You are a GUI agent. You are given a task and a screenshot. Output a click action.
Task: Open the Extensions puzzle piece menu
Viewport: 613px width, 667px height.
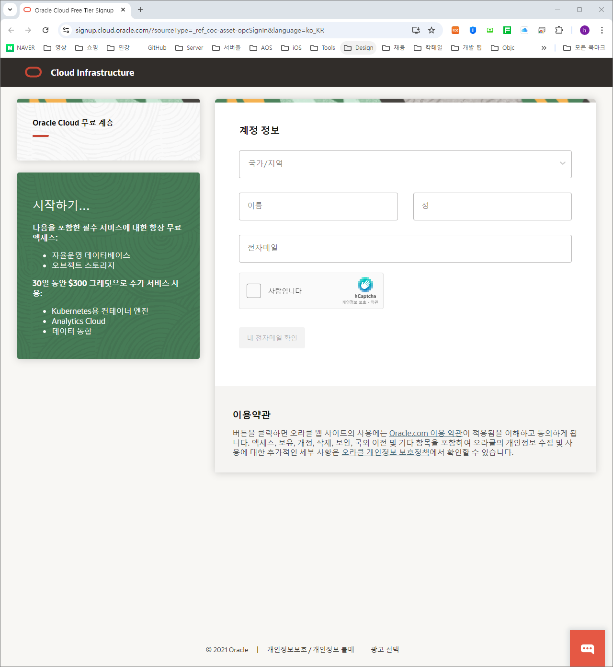(559, 30)
